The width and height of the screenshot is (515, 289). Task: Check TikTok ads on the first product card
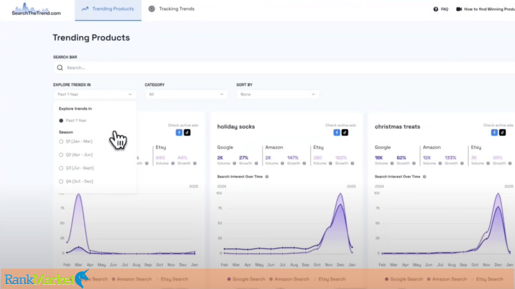click(x=187, y=132)
